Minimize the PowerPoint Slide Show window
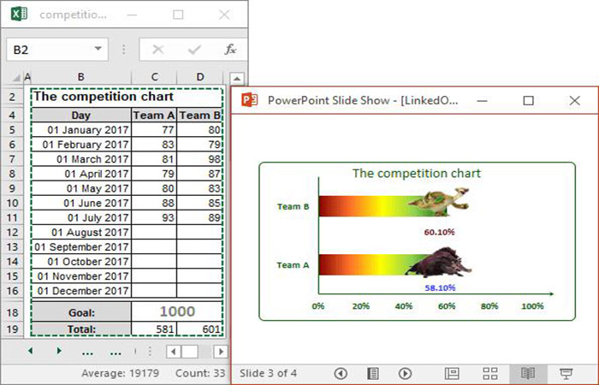The image size is (599, 385). 482,101
